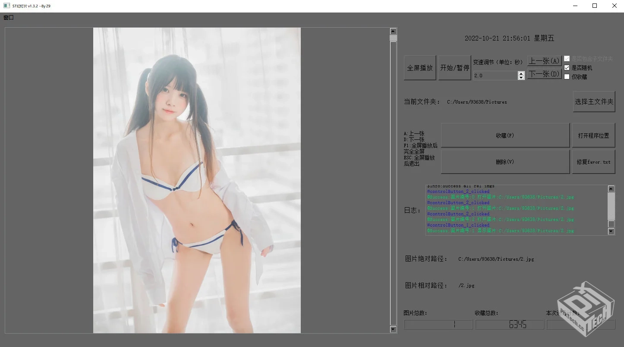Click the 全屏播放 fullscreen play button
This screenshot has width=624, height=347.
tap(420, 68)
